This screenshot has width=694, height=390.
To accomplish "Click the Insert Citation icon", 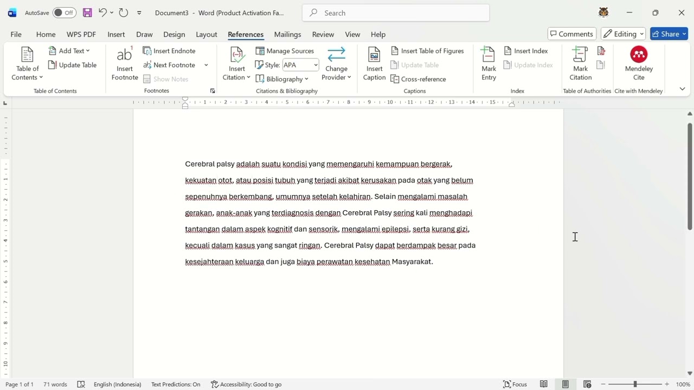I will pos(236,64).
